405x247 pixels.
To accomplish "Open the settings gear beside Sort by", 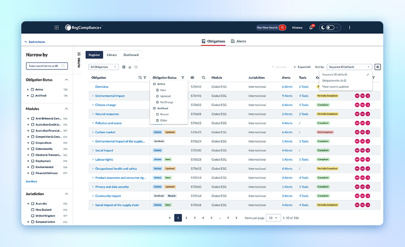I will point(378,66).
